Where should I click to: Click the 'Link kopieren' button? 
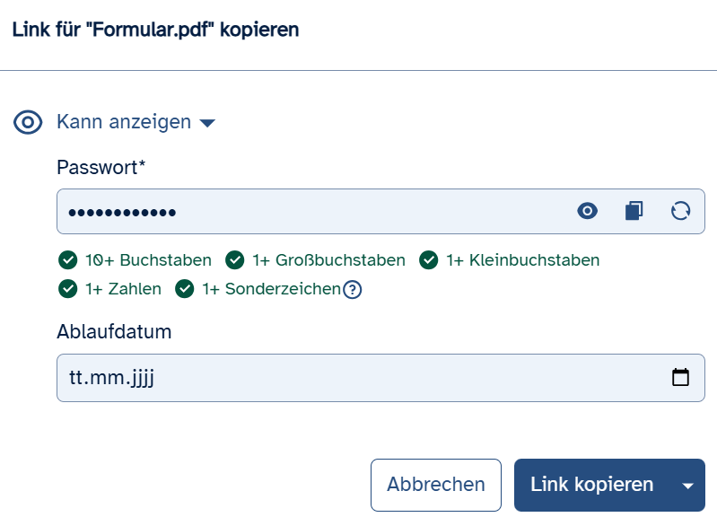tap(592, 485)
